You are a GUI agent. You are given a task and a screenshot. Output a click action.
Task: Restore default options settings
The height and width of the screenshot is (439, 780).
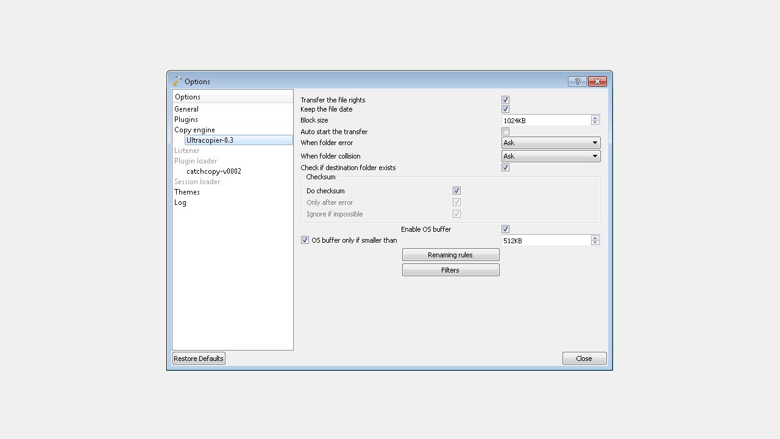coord(198,358)
